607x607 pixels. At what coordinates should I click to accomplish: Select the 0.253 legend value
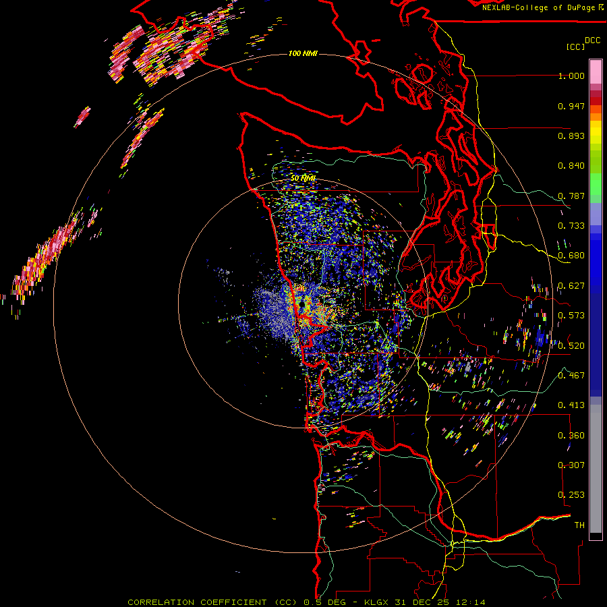(571, 495)
